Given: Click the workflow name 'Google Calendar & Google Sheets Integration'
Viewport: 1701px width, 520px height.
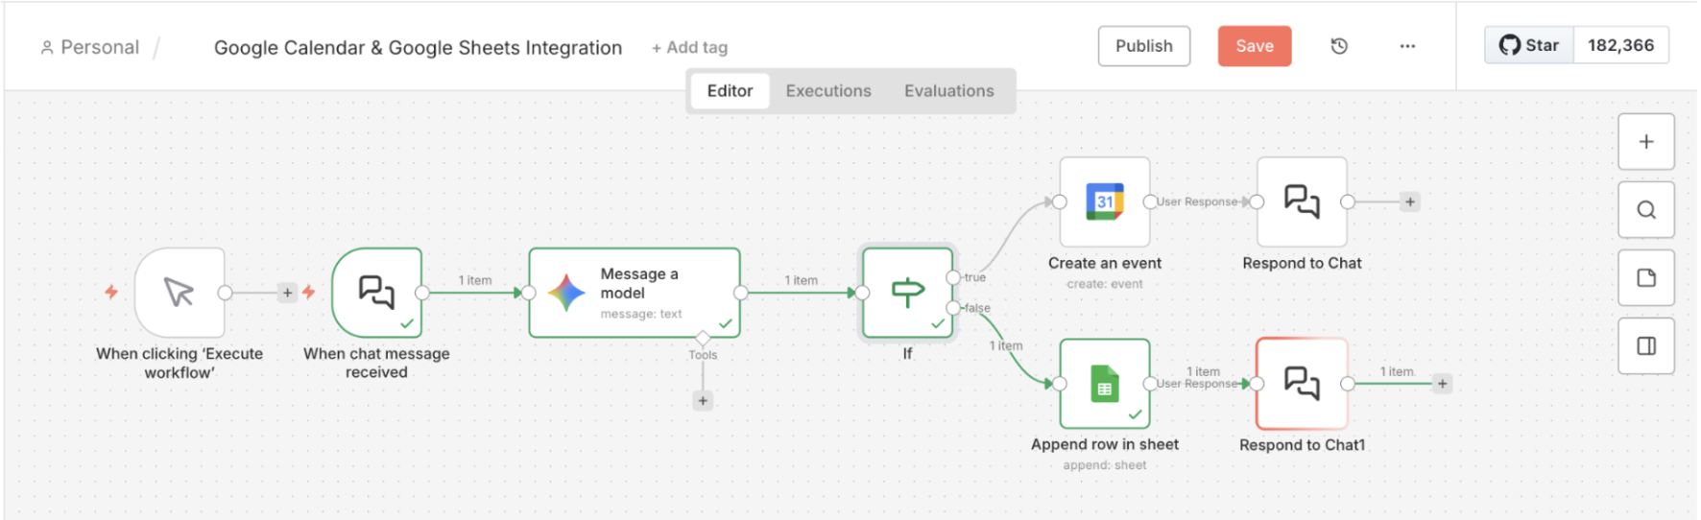Looking at the screenshot, I should [x=418, y=48].
